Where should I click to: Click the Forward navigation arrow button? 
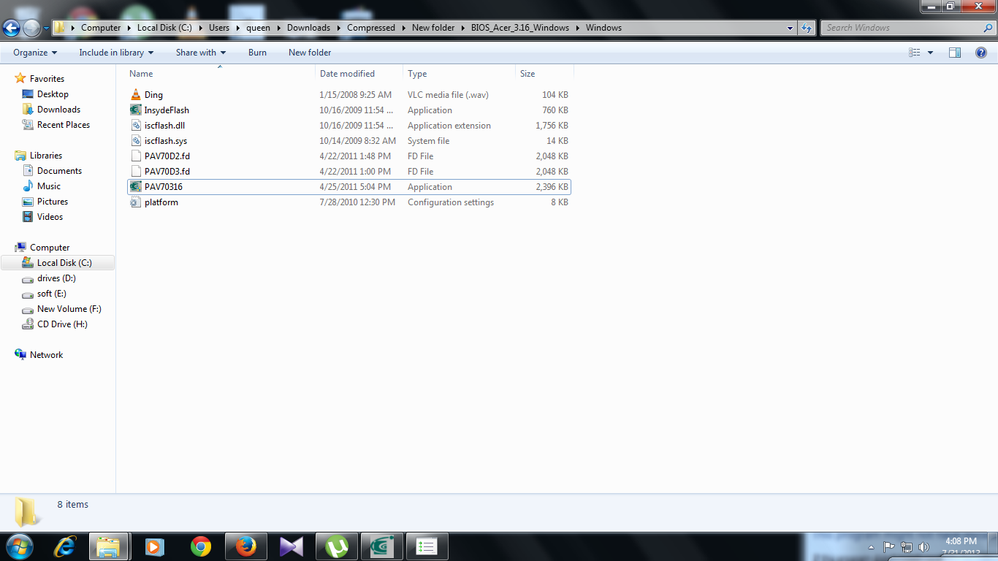(x=32, y=28)
